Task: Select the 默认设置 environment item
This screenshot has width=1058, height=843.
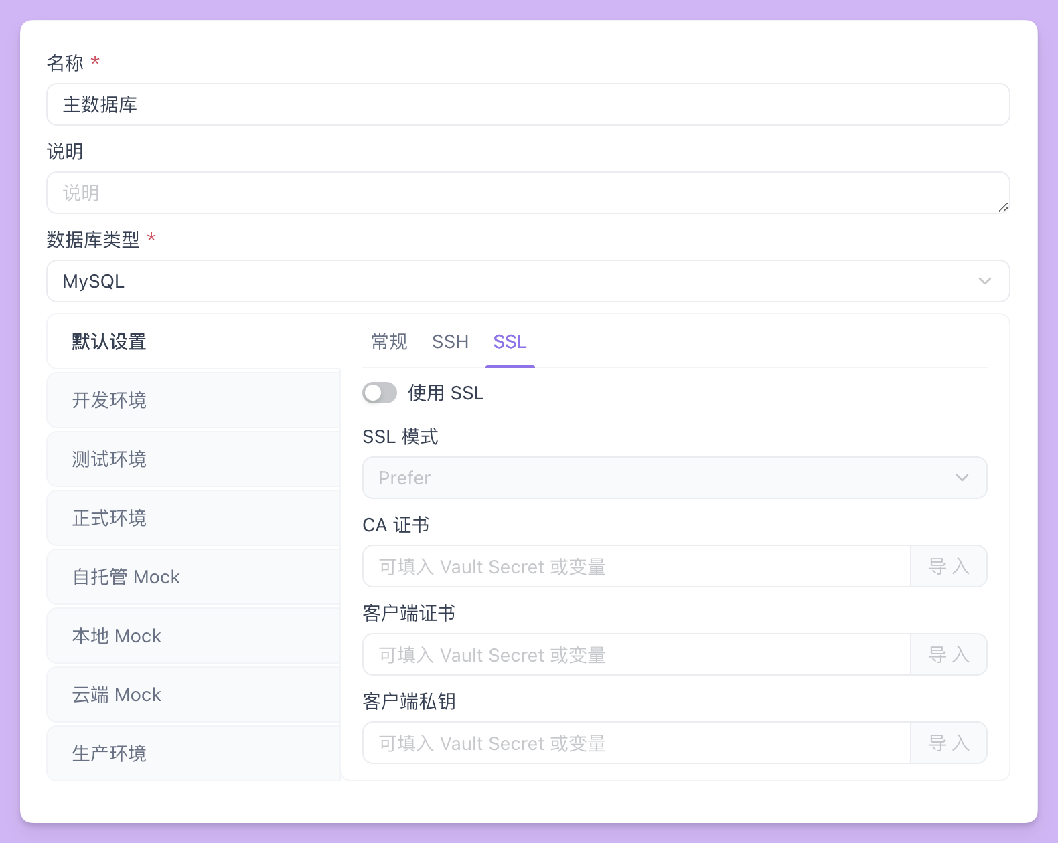Action: (194, 341)
